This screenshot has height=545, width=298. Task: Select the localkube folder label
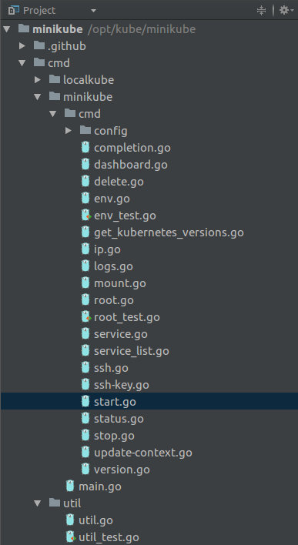click(89, 80)
